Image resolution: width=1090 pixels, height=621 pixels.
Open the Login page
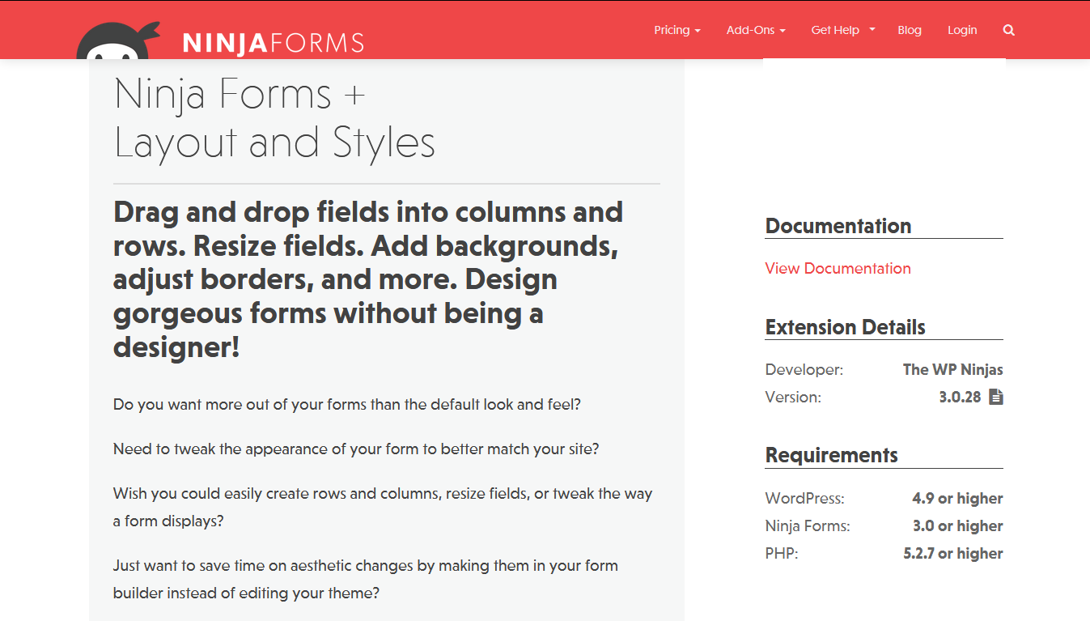click(962, 30)
